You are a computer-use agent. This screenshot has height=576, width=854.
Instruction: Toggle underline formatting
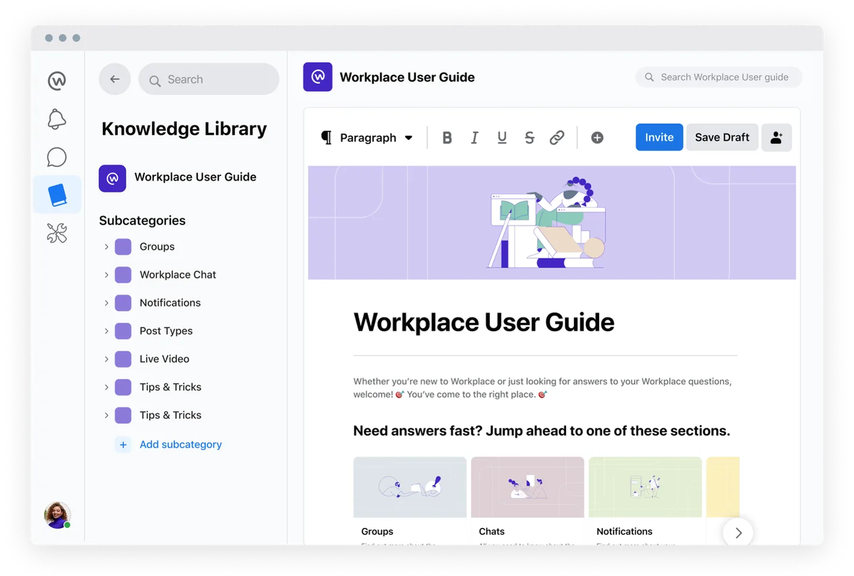[502, 138]
